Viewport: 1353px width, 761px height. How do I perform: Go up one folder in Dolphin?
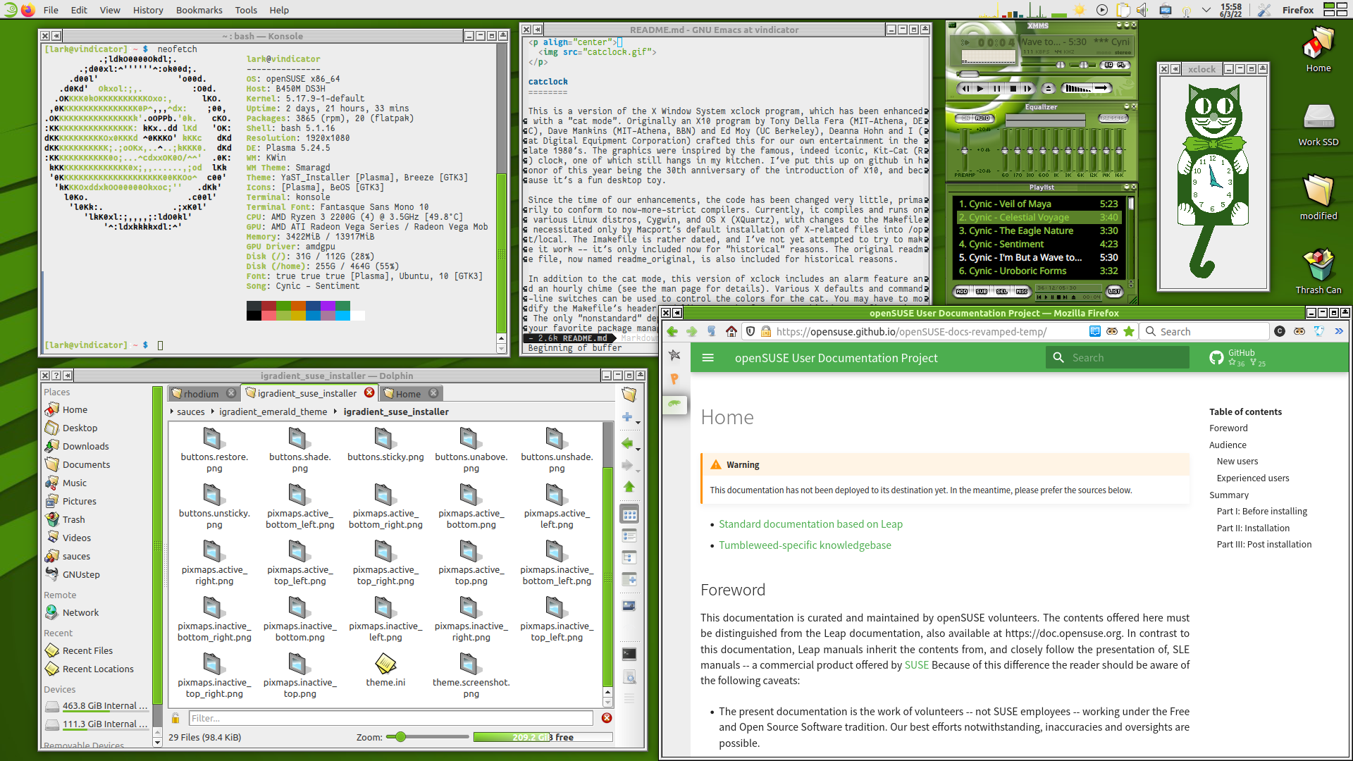click(629, 487)
